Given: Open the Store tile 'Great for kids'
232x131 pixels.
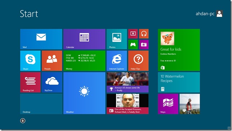Looking at the screenshot, I should tap(179, 50).
